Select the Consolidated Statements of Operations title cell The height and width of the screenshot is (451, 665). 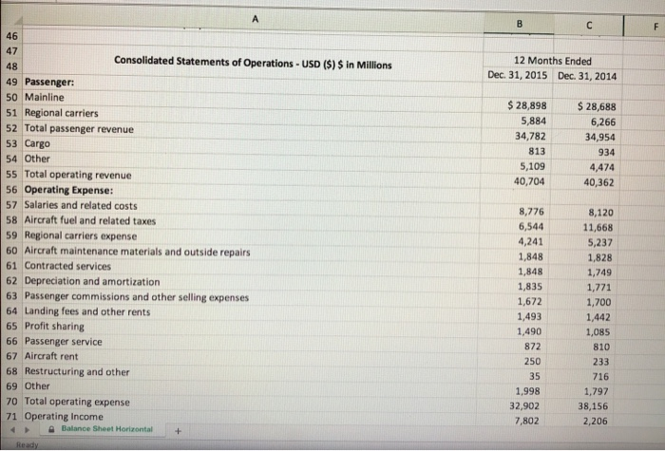click(x=253, y=63)
